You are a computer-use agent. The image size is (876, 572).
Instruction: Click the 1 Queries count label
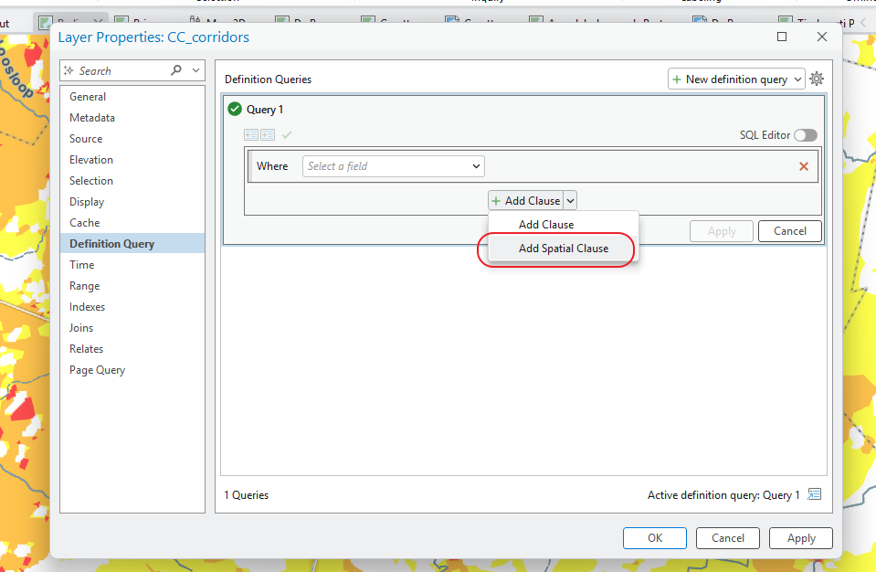pos(247,495)
